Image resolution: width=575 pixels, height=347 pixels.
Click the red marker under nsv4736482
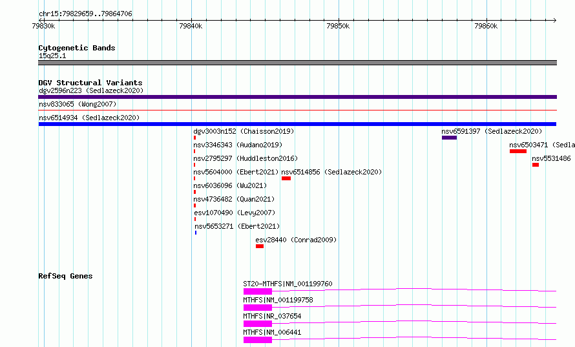click(194, 205)
